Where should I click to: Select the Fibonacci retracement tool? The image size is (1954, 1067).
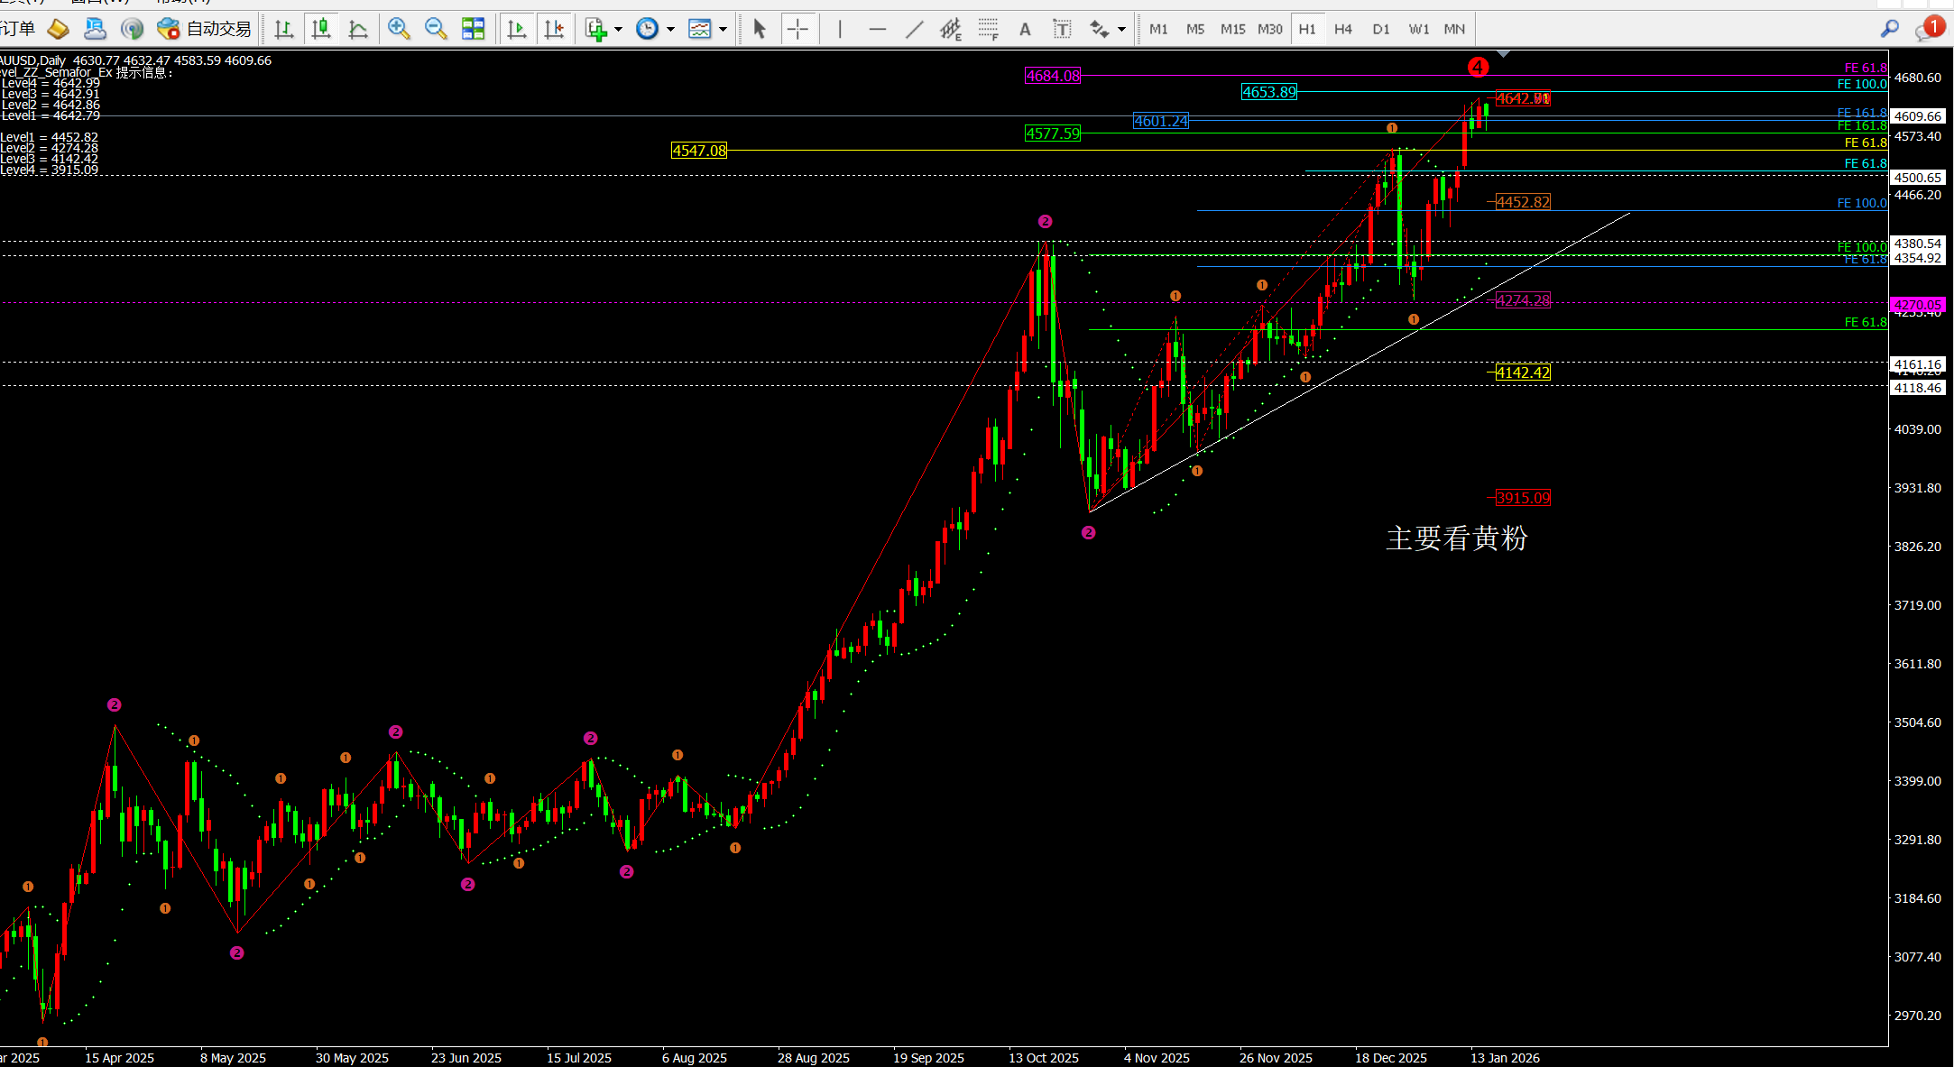point(989,29)
